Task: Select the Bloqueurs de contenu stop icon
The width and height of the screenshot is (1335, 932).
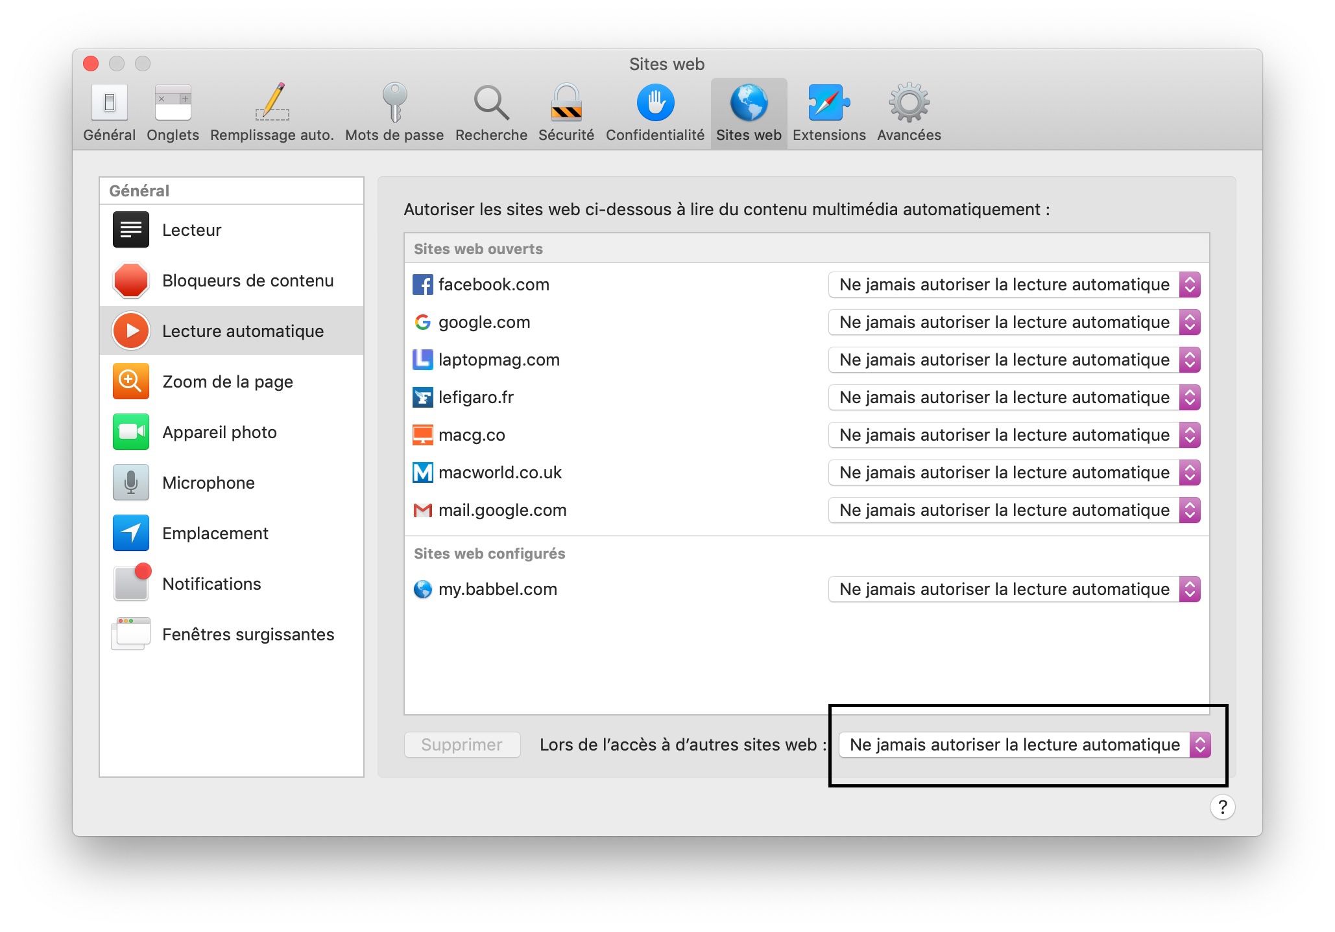Action: (130, 280)
